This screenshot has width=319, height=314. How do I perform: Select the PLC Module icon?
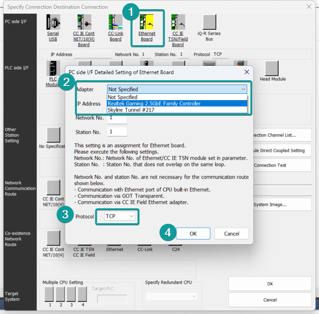pos(53,68)
